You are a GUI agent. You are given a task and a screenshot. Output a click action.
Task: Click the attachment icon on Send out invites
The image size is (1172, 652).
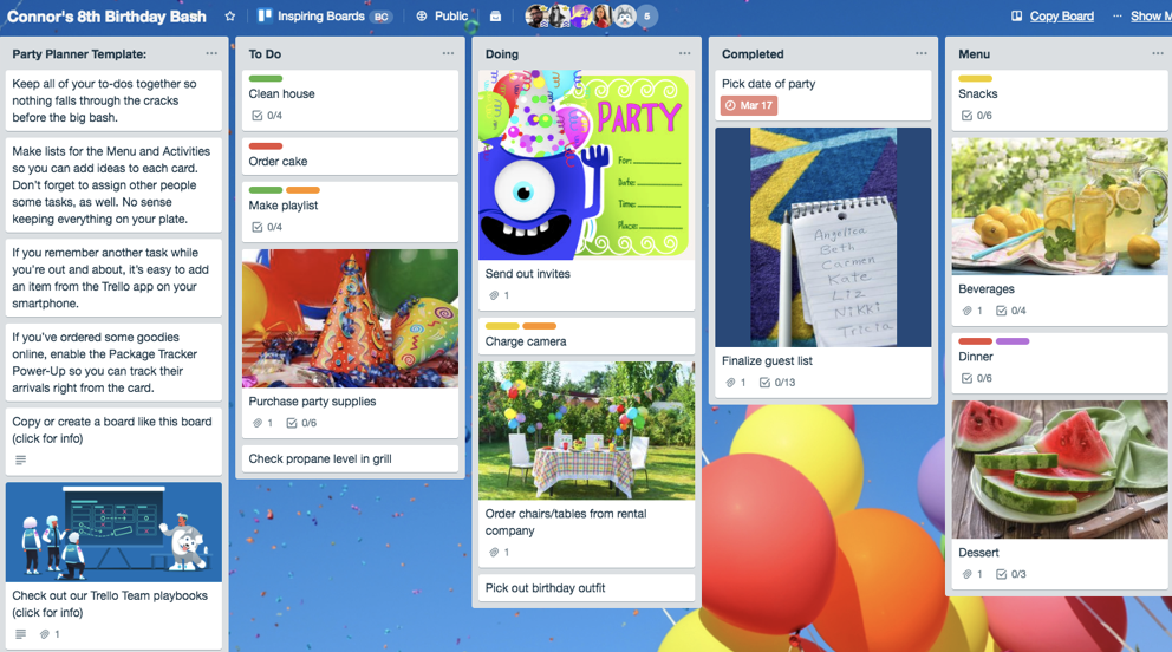[494, 295]
